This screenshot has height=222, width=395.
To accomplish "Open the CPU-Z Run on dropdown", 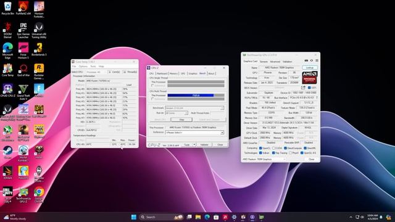I will [x=177, y=113].
